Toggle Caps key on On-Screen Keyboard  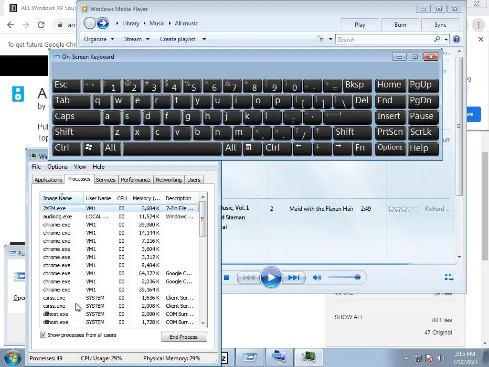(x=76, y=117)
